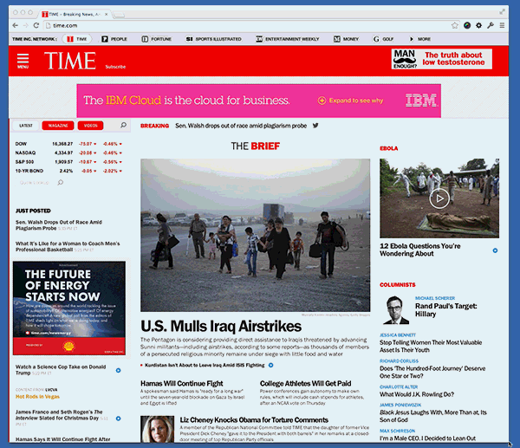Play the Ebola video

coord(439,198)
